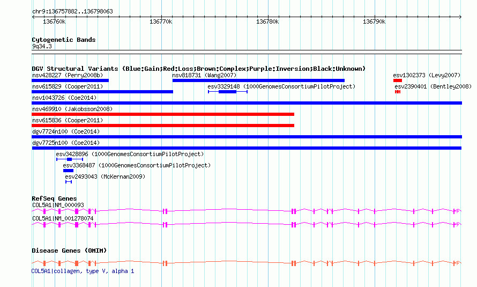Open nsv469910 (Jakobsson2008) variant
477x287 pixels.
(72, 109)
